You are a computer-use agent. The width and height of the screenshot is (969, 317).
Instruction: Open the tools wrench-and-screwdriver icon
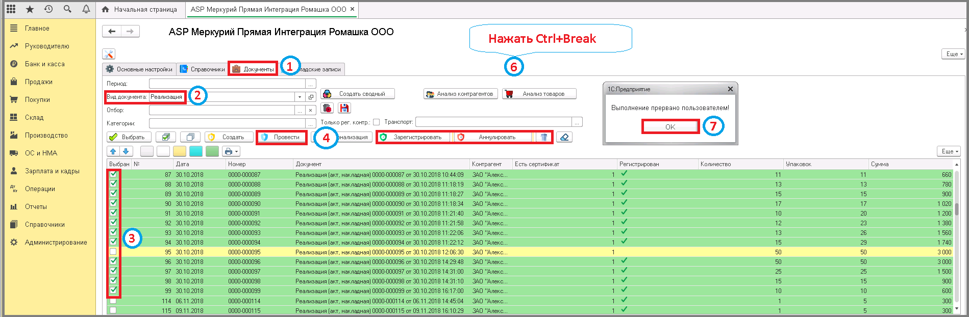[x=109, y=54]
